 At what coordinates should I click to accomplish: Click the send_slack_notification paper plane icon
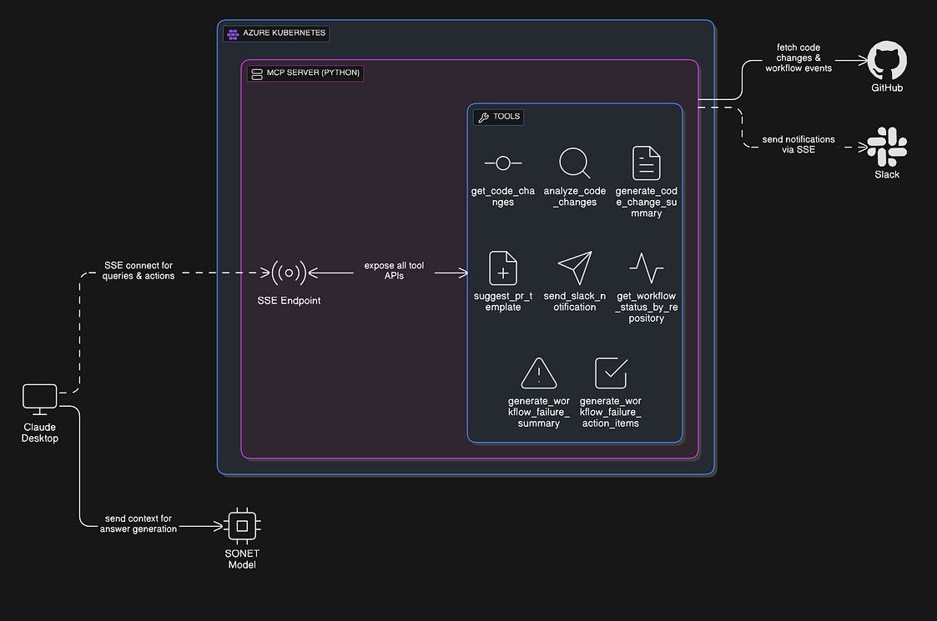click(574, 268)
